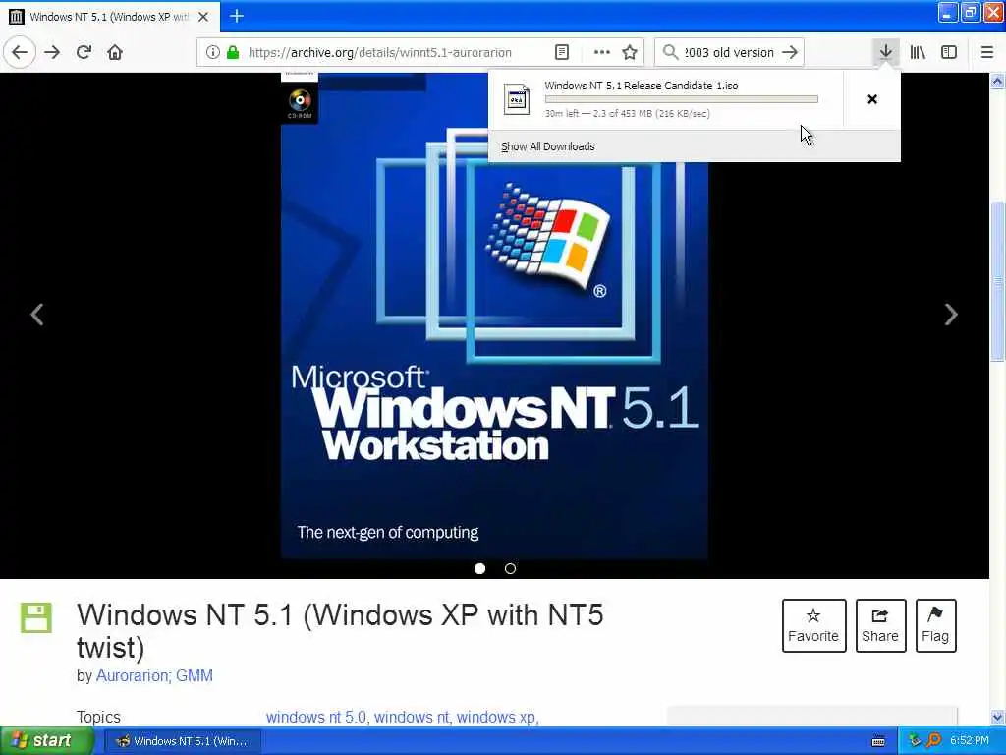Toggle reader view icon

(562, 52)
